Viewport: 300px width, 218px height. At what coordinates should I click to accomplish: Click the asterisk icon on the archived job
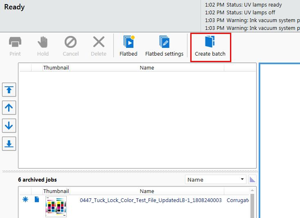point(25,200)
